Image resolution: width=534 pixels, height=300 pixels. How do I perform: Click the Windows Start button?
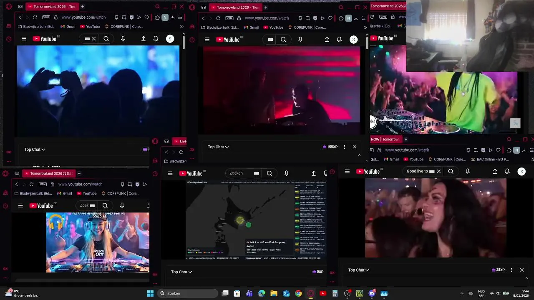click(150, 293)
